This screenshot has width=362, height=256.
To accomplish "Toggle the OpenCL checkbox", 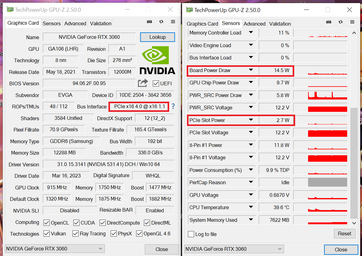I will pyautogui.click(x=47, y=223).
